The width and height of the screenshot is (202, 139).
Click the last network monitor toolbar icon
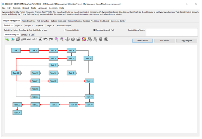tap(106, 39)
